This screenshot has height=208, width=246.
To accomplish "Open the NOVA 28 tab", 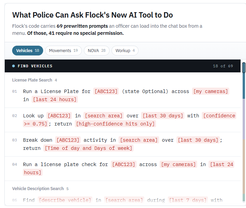I will point(96,50).
